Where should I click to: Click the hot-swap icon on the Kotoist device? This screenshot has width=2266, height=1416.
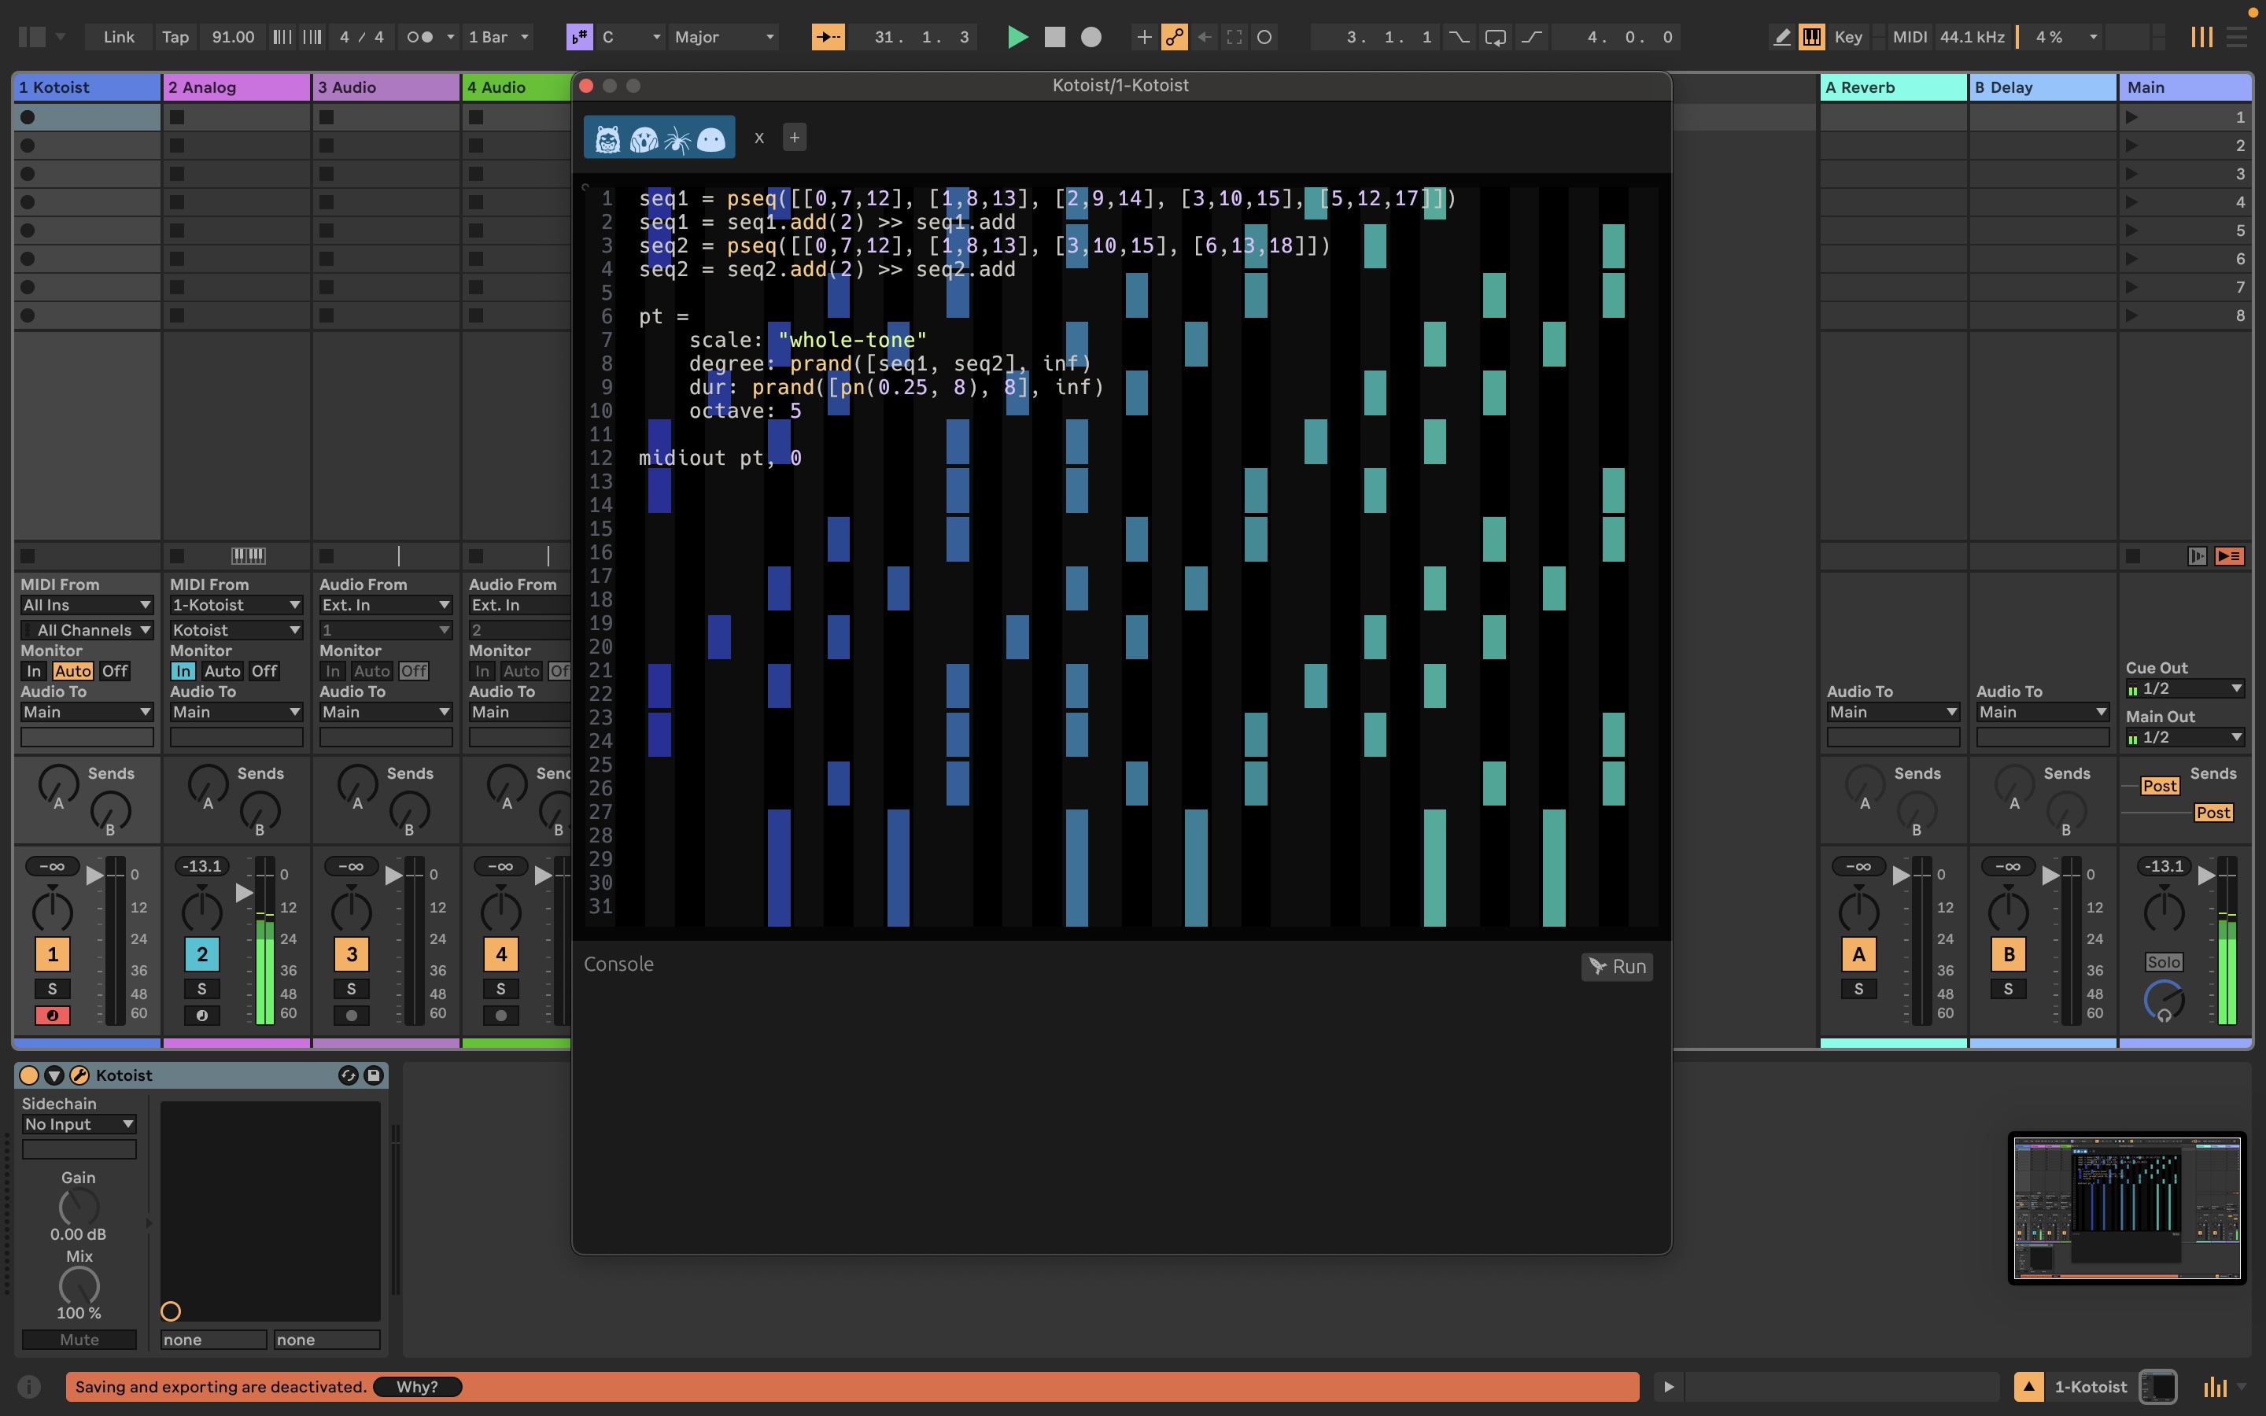pos(348,1075)
